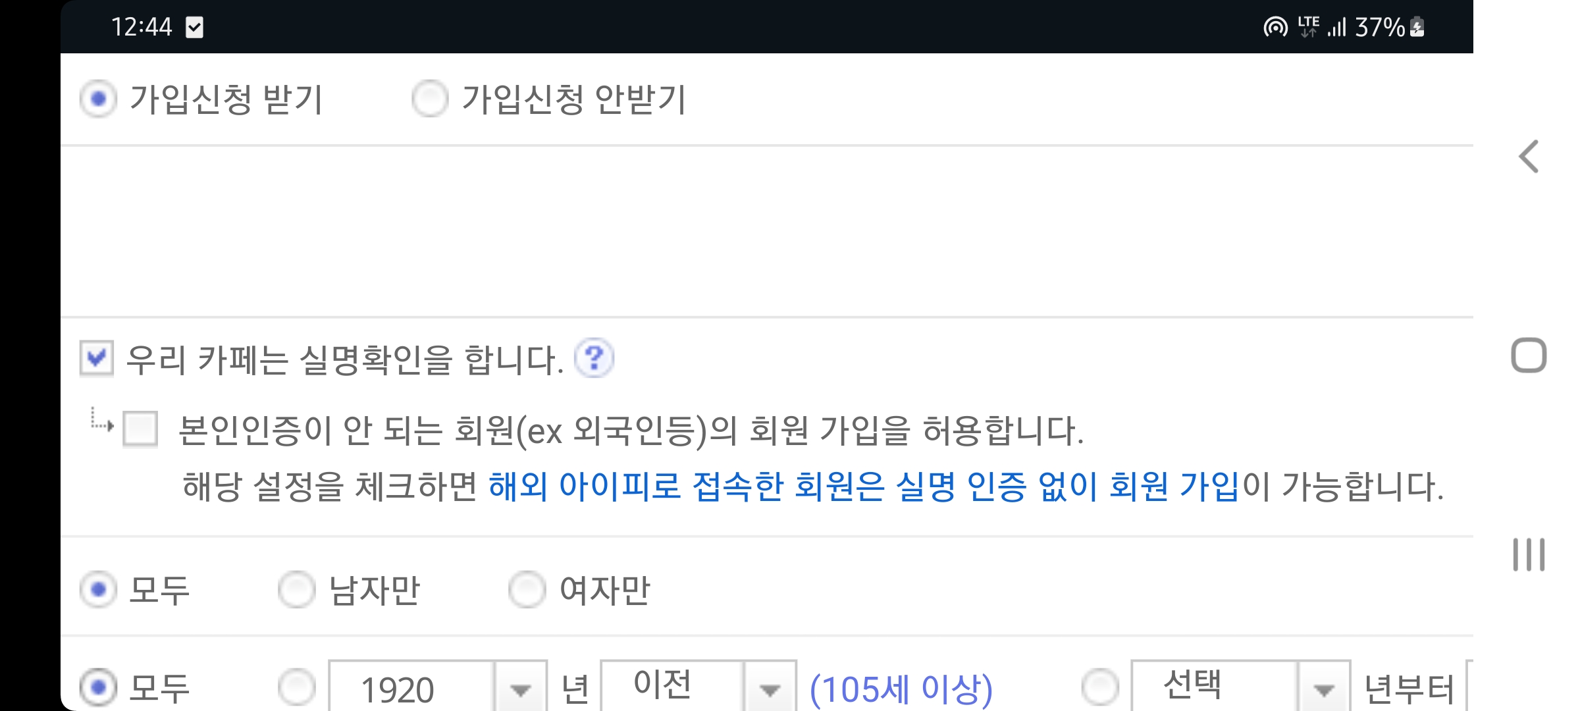This screenshot has width=1580, height=711.
Task: Choose the 여자만 radio option
Action: (527, 589)
